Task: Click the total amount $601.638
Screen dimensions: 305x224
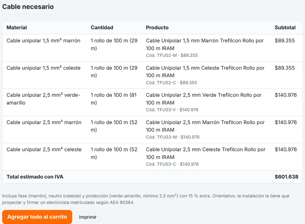Action: tap(286, 177)
